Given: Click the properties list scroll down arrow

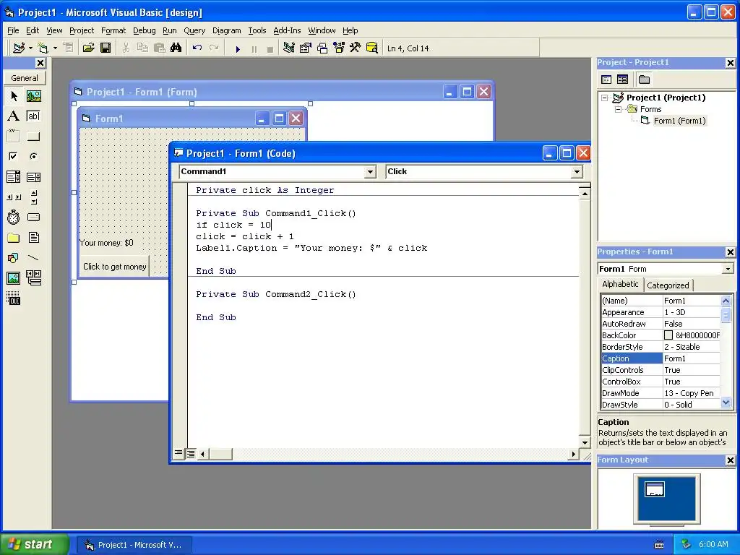Looking at the screenshot, I should 726,403.
